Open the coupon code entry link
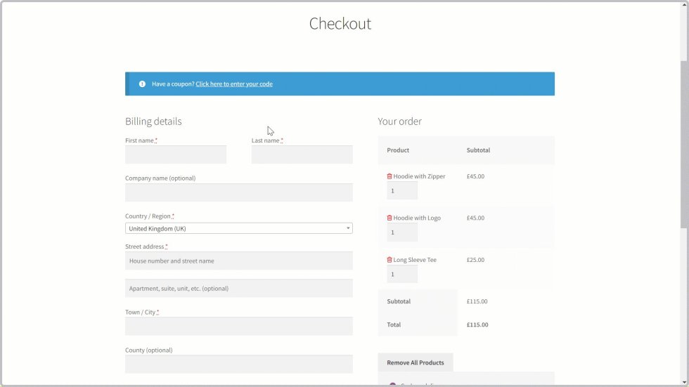The width and height of the screenshot is (689, 387). coord(233,84)
